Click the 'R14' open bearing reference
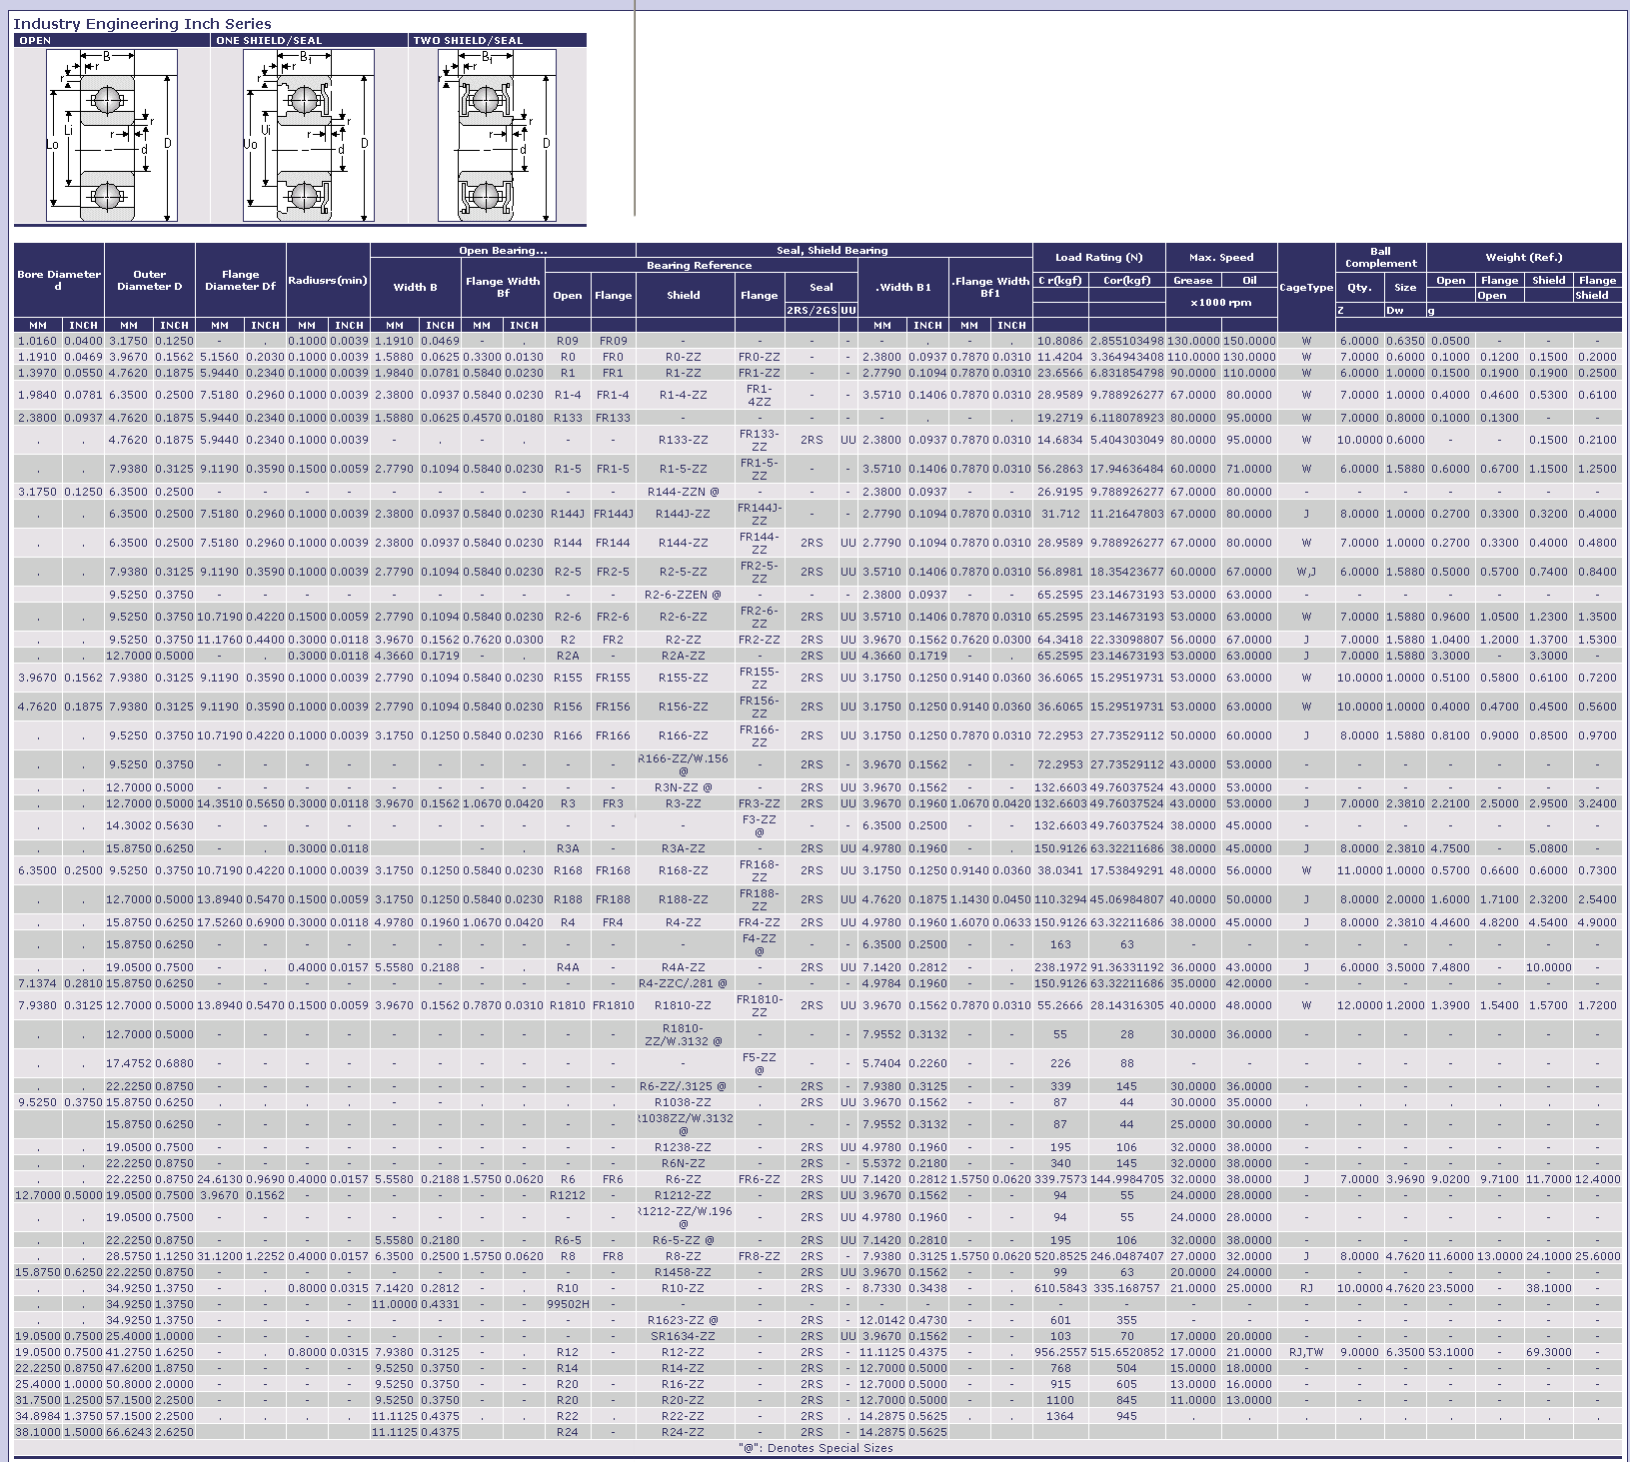 568,1368
